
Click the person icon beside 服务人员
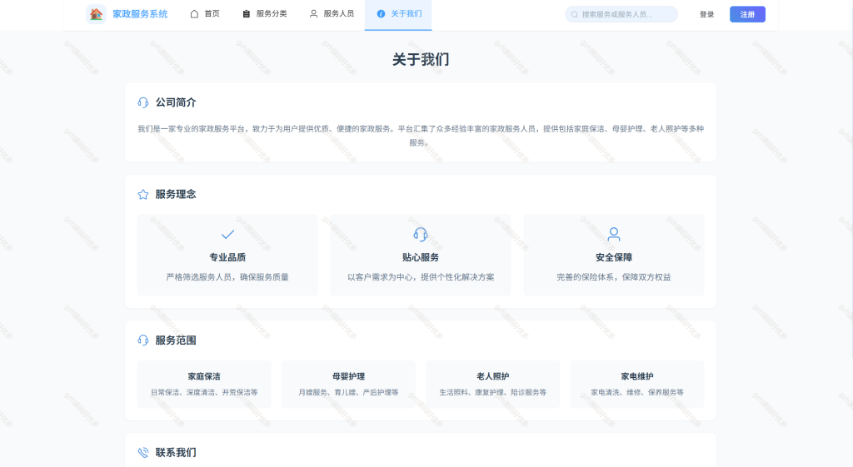(313, 13)
